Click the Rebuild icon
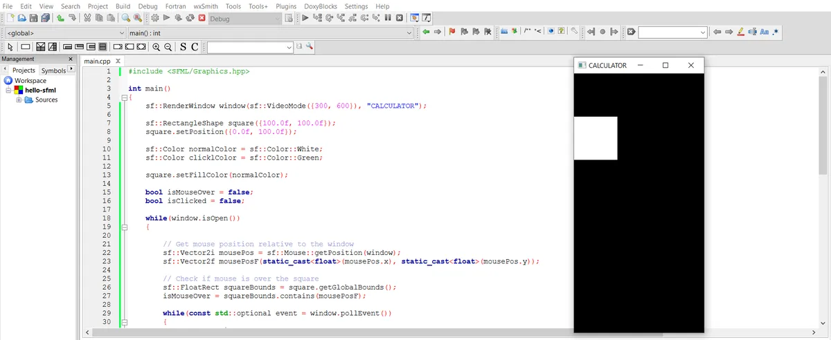The width and height of the screenshot is (831, 340). click(x=190, y=18)
